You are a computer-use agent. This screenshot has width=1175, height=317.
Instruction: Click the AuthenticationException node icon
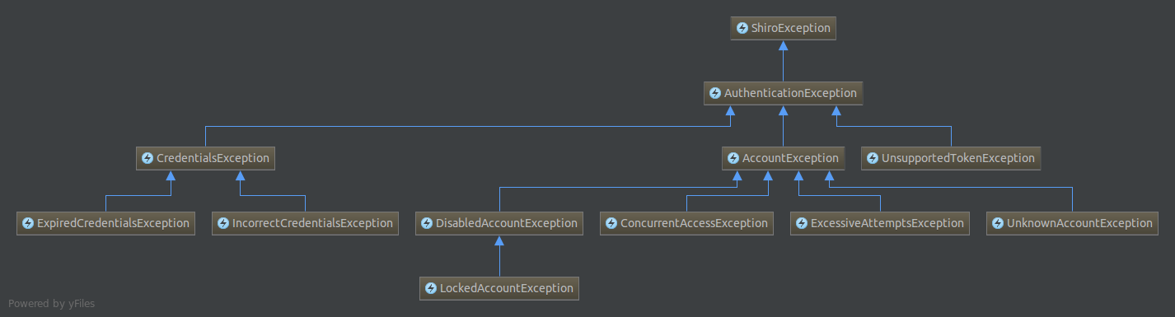tap(715, 93)
